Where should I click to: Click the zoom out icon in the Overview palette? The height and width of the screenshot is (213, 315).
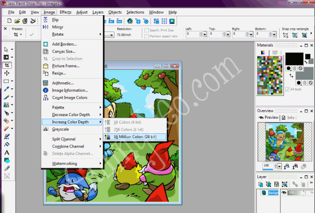[287, 166]
